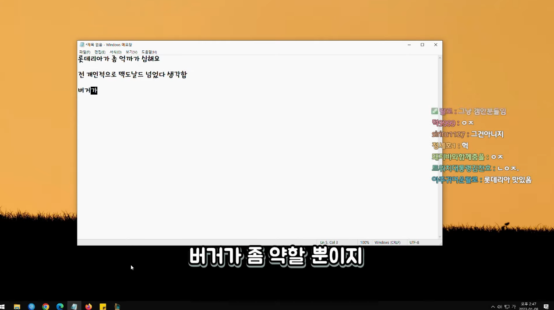Click the Windows Start button
Image resolution: width=554 pixels, height=310 pixels.
click(x=4, y=306)
